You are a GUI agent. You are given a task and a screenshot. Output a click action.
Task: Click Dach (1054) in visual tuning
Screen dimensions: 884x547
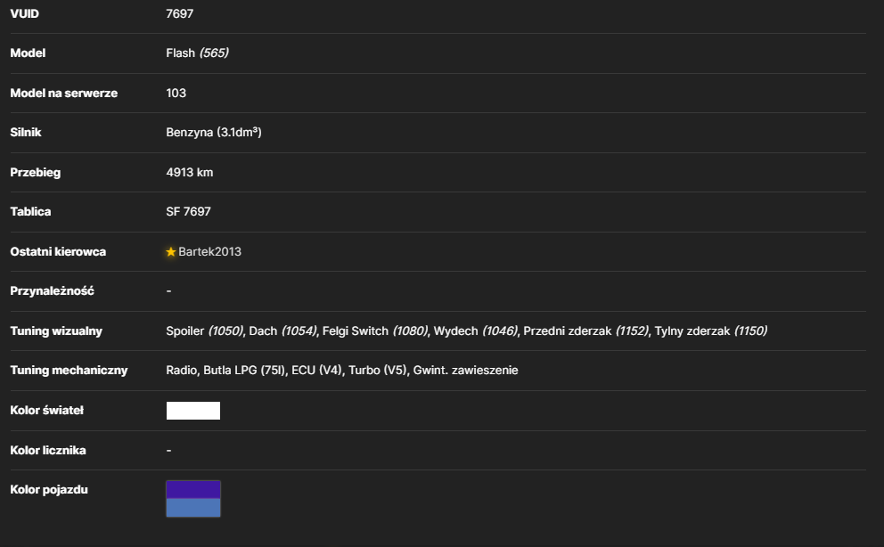283,331
